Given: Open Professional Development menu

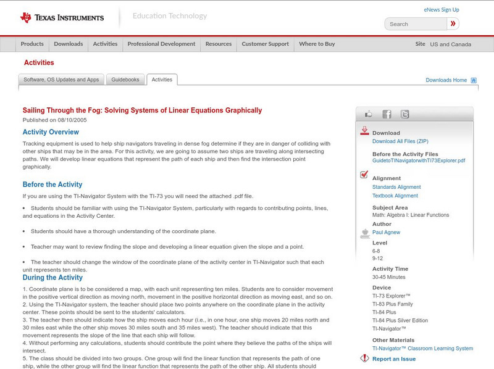Looking at the screenshot, I should coord(161,44).
